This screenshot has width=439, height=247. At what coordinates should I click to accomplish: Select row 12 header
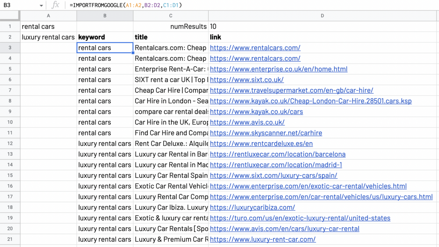tap(10, 143)
